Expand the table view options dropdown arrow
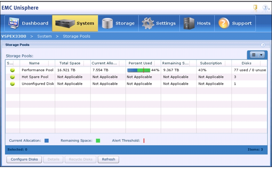 (261, 55)
